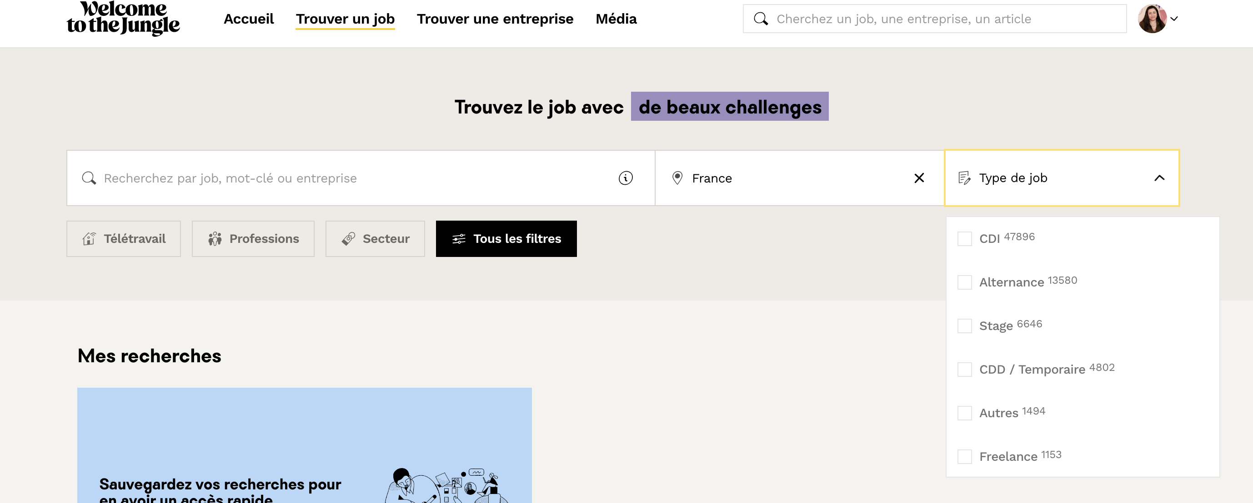This screenshot has height=503, width=1253.
Task: Go to the Accueil menu item
Action: [x=249, y=19]
